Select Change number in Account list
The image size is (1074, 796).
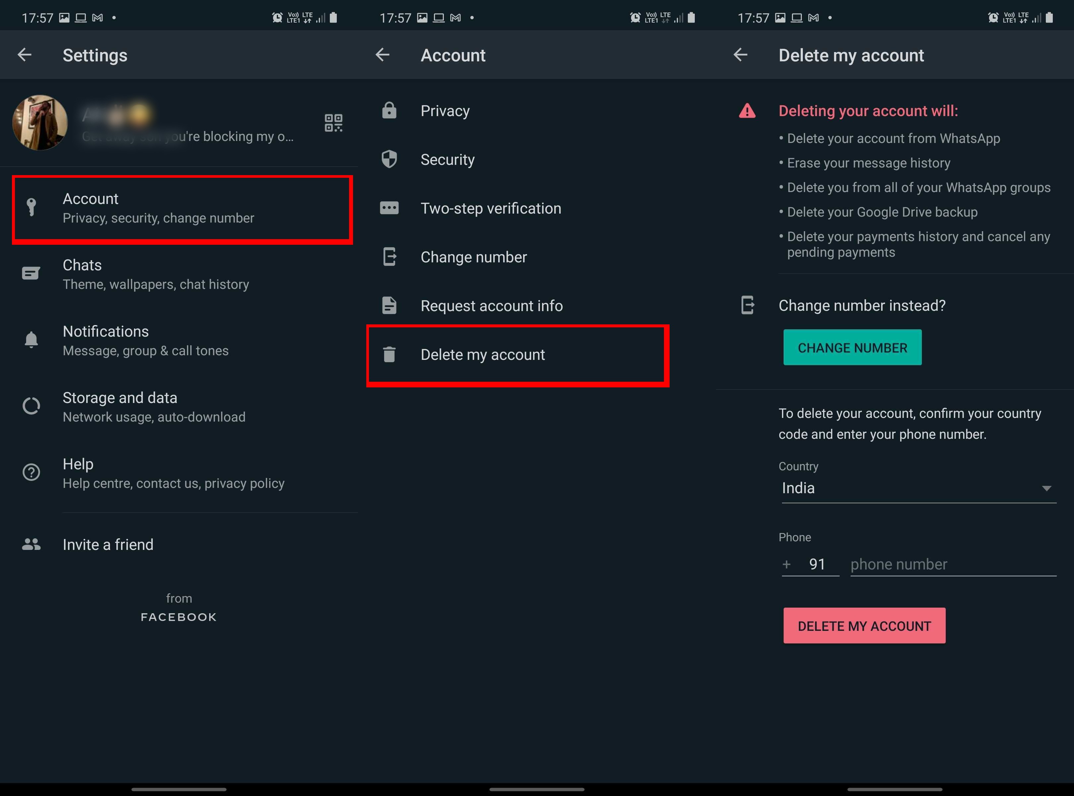537,256
